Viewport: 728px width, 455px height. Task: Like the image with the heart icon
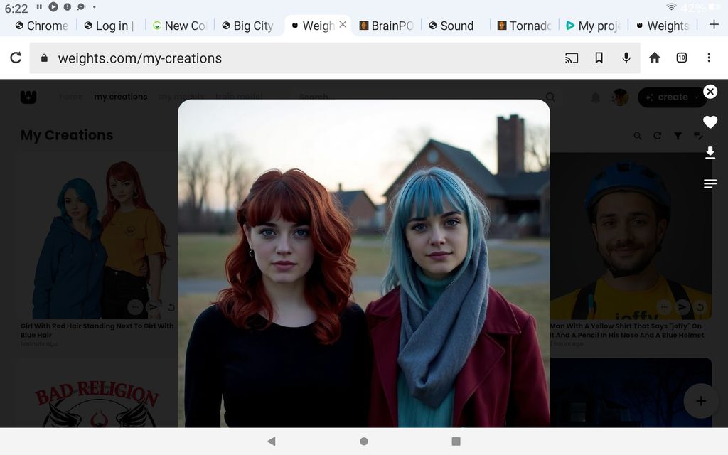710,122
